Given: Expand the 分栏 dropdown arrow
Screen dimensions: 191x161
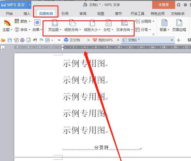Looking at the screenshot, I should click(x=112, y=30).
